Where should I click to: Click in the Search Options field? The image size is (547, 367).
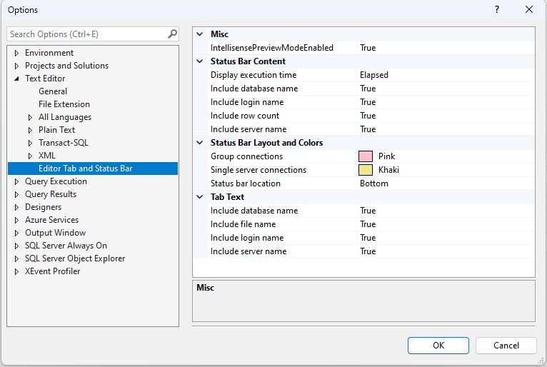[86, 34]
